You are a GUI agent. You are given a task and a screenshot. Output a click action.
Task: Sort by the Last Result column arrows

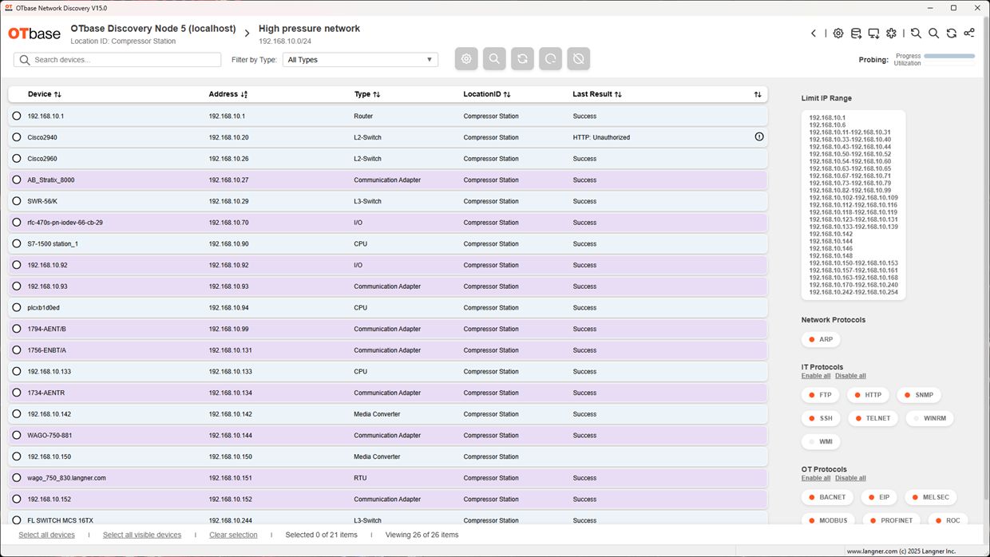click(x=618, y=94)
